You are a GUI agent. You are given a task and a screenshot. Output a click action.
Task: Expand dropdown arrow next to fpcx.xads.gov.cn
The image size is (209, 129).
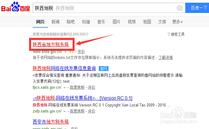(64, 88)
